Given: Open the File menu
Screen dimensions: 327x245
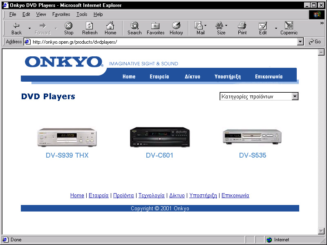Looking at the screenshot, I should (x=13, y=14).
